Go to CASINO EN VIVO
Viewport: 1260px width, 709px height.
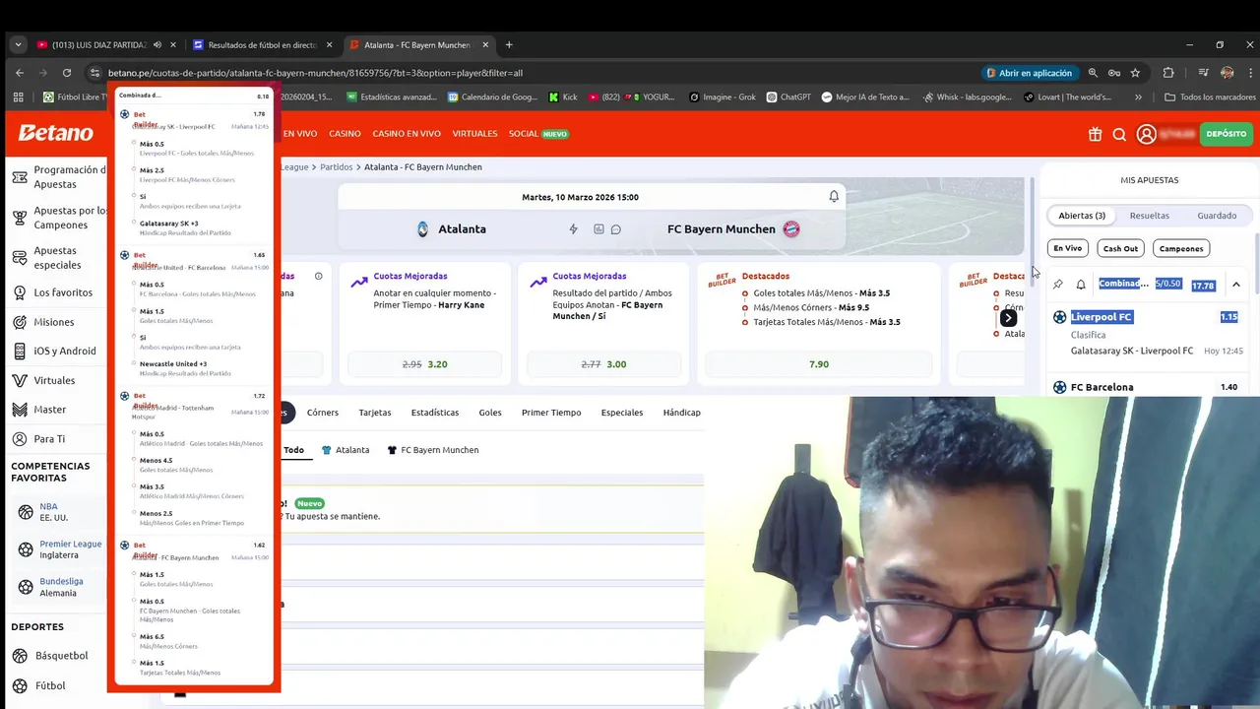pyautogui.click(x=407, y=134)
